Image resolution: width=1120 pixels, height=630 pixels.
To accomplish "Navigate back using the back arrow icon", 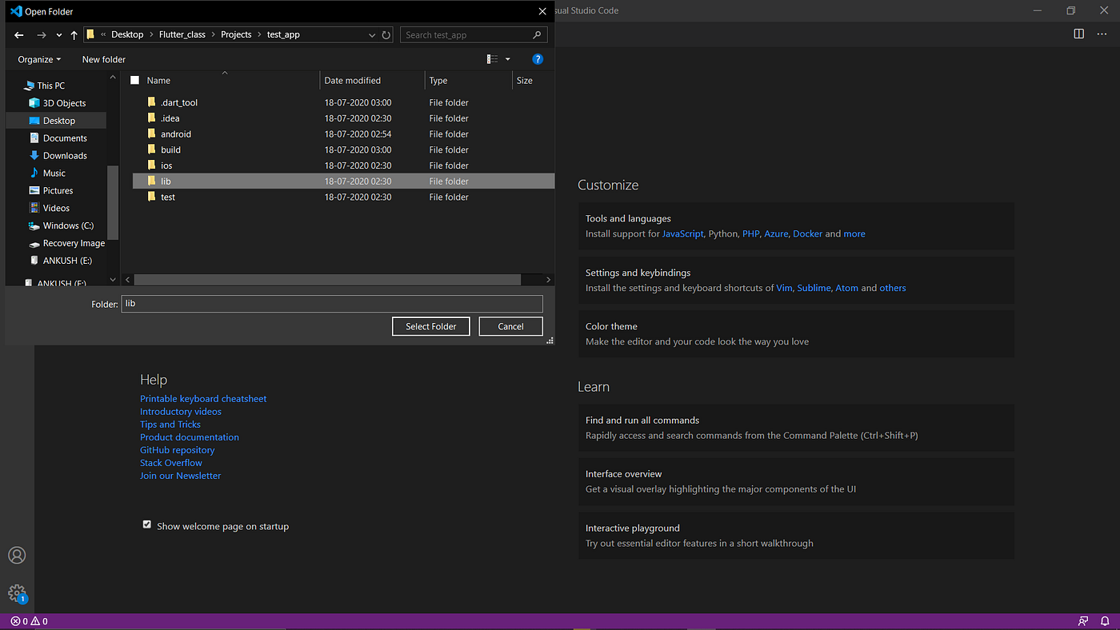I will 18,34.
